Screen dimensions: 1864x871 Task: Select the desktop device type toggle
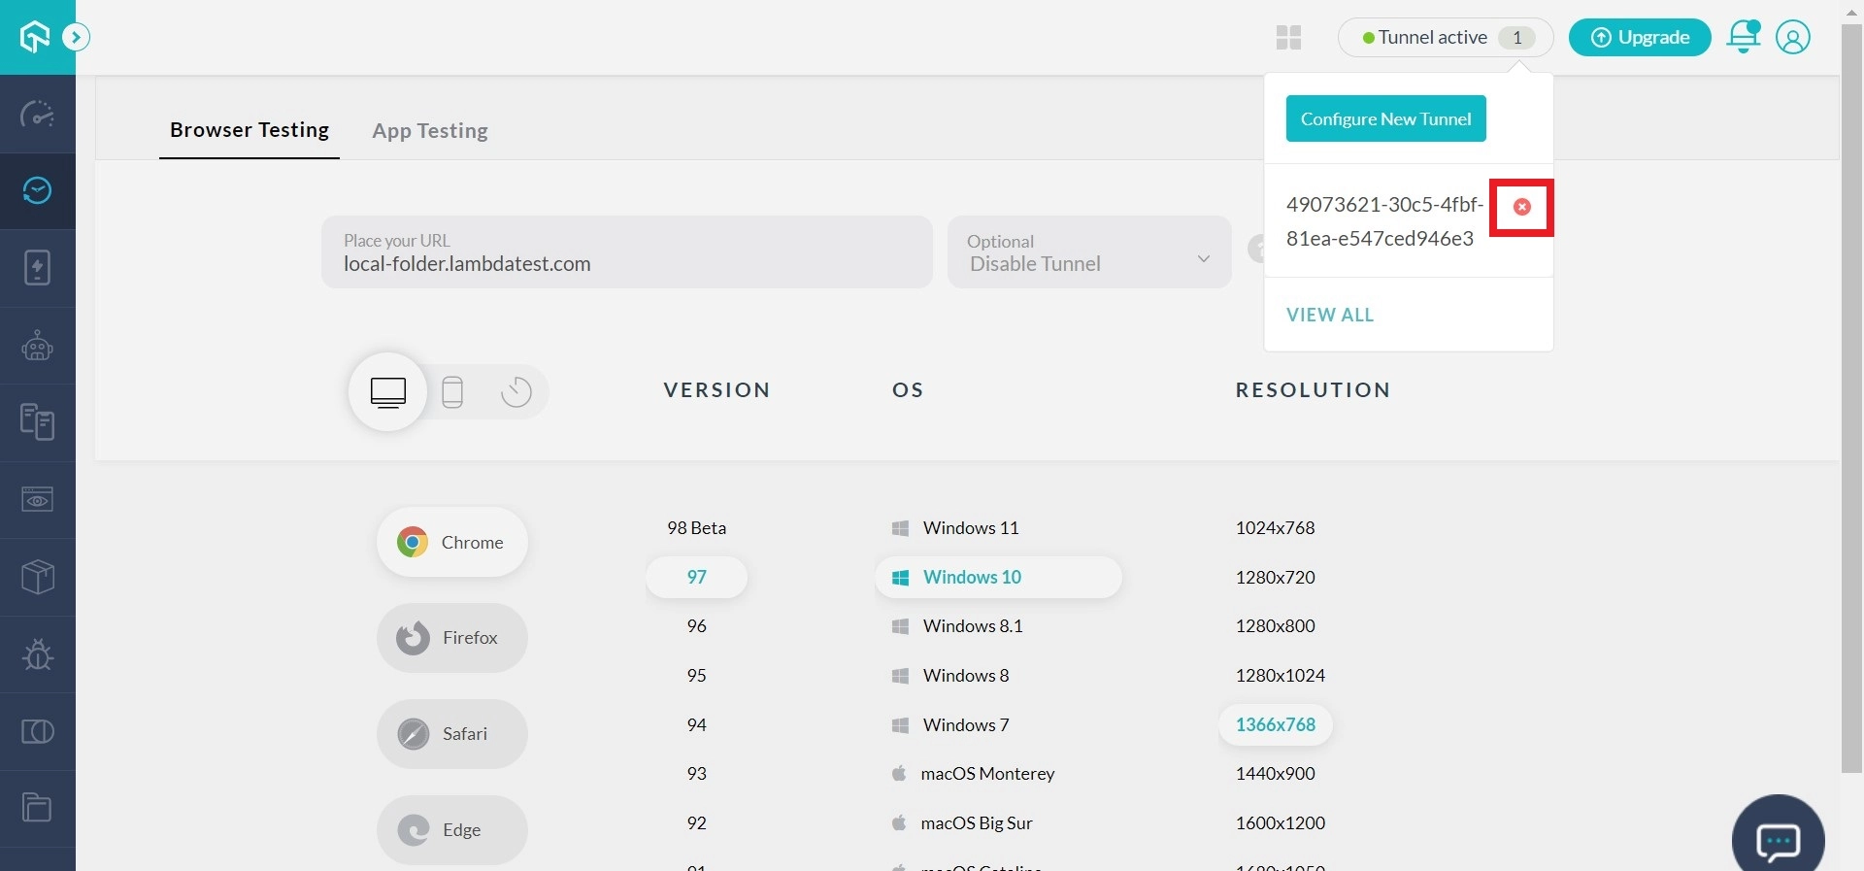coord(388,392)
